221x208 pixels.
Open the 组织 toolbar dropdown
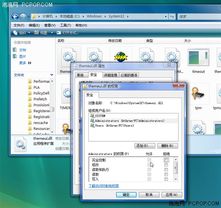[22, 33]
